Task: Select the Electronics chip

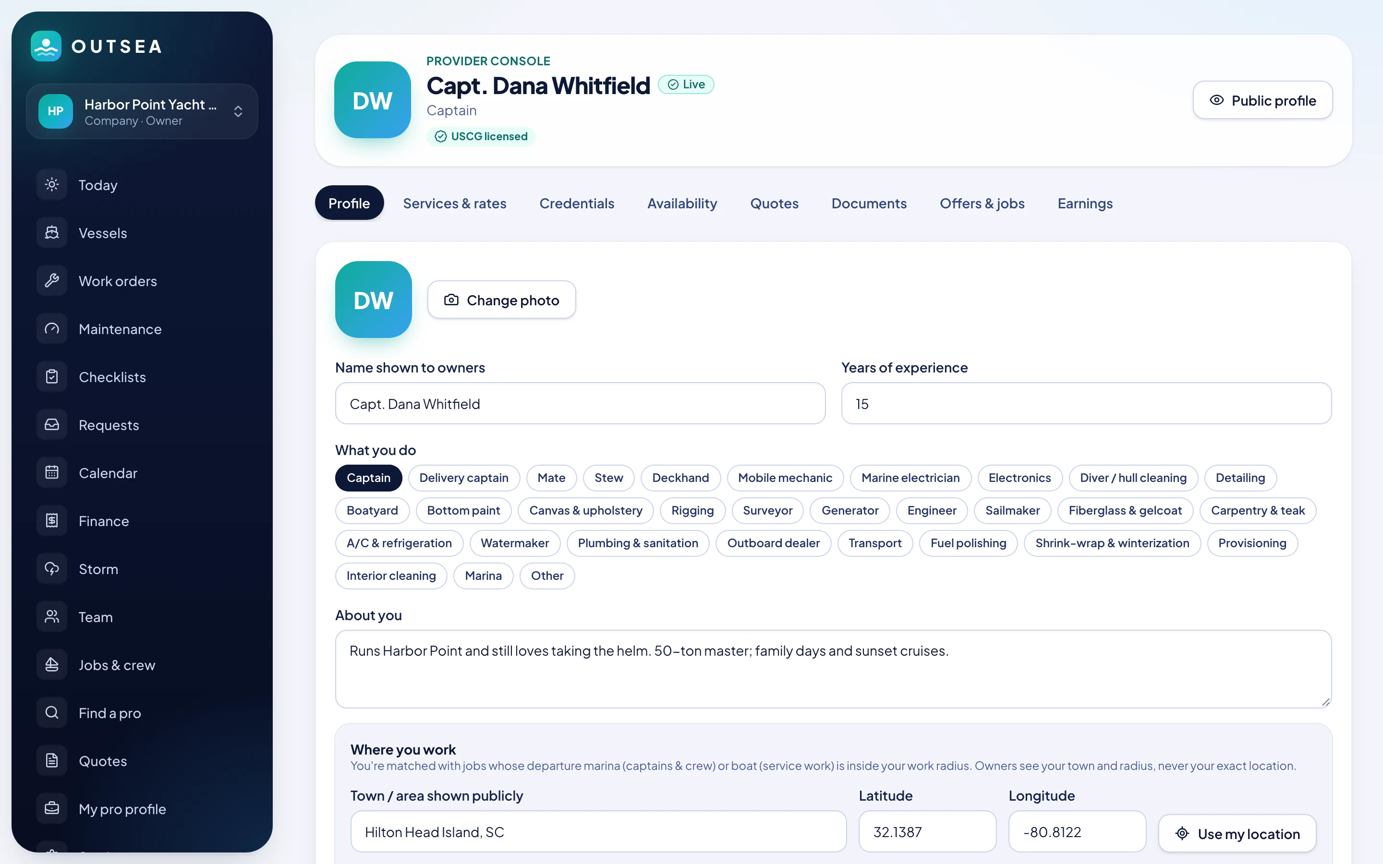Action: coord(1019,478)
